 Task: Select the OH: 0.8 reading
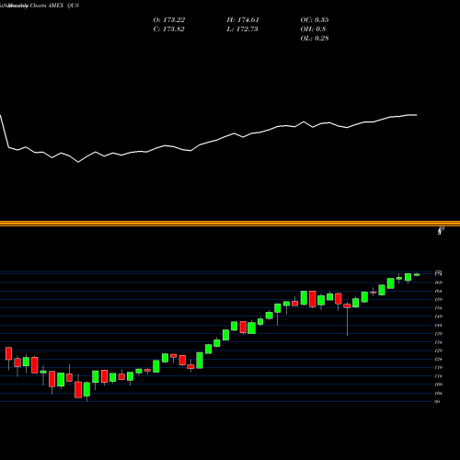tap(313, 29)
